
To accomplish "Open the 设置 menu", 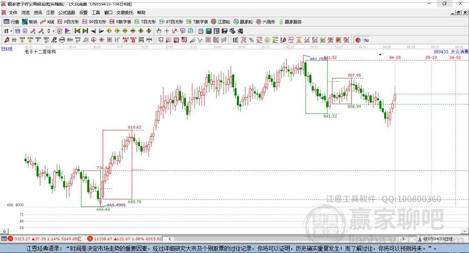I will tap(83, 12).
